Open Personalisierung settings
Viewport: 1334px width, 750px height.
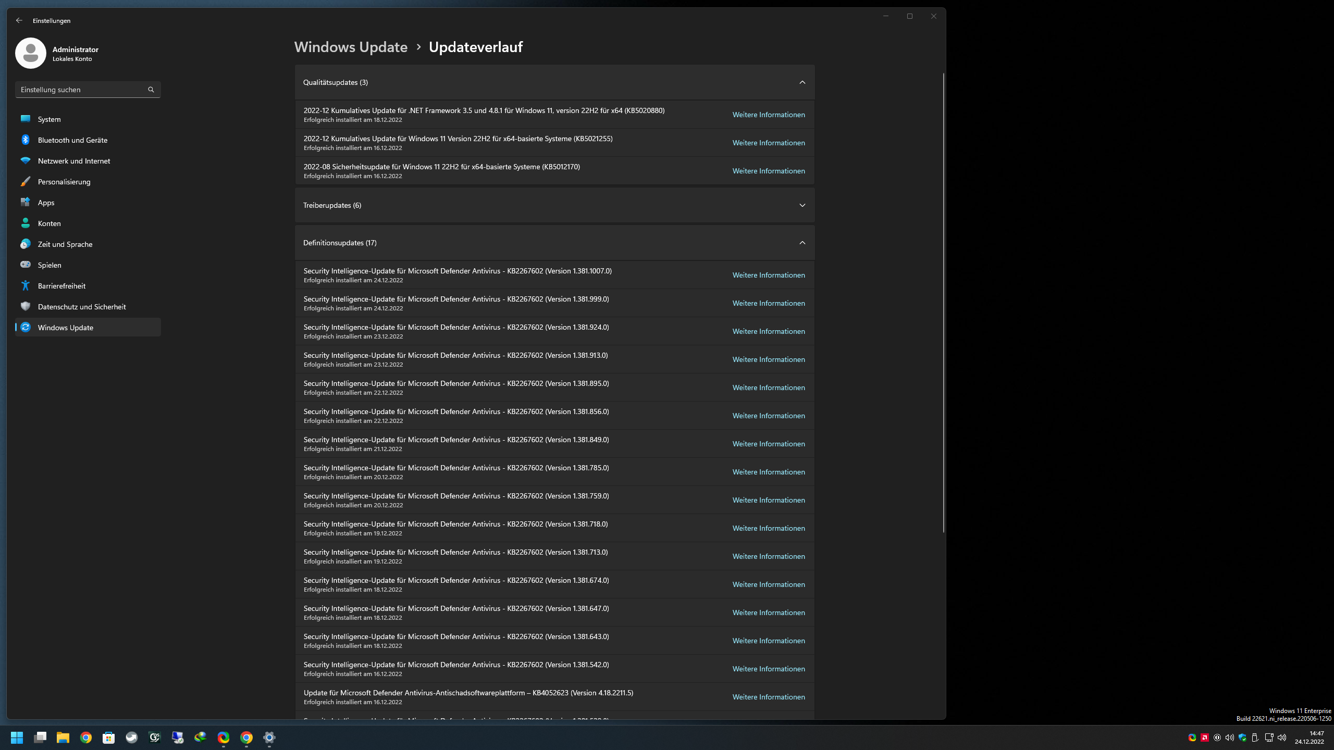(64, 182)
